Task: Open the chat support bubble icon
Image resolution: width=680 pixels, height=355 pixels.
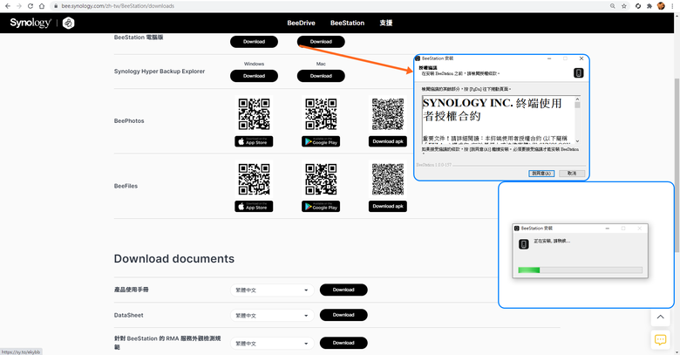Action: pos(660,339)
